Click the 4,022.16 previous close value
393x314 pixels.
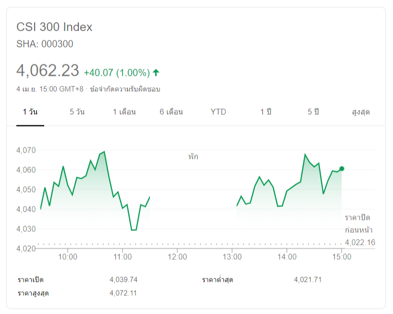[x=359, y=242]
